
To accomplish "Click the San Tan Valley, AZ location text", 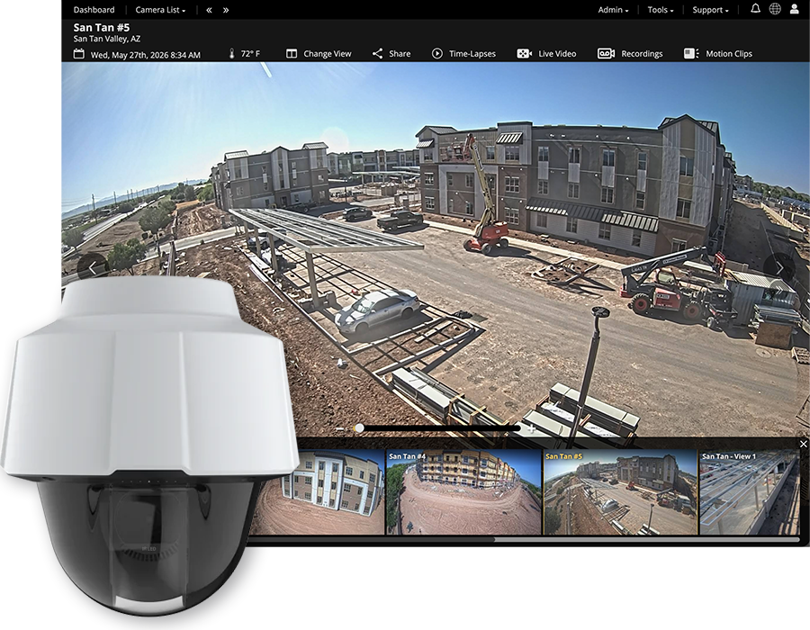I will (106, 39).
